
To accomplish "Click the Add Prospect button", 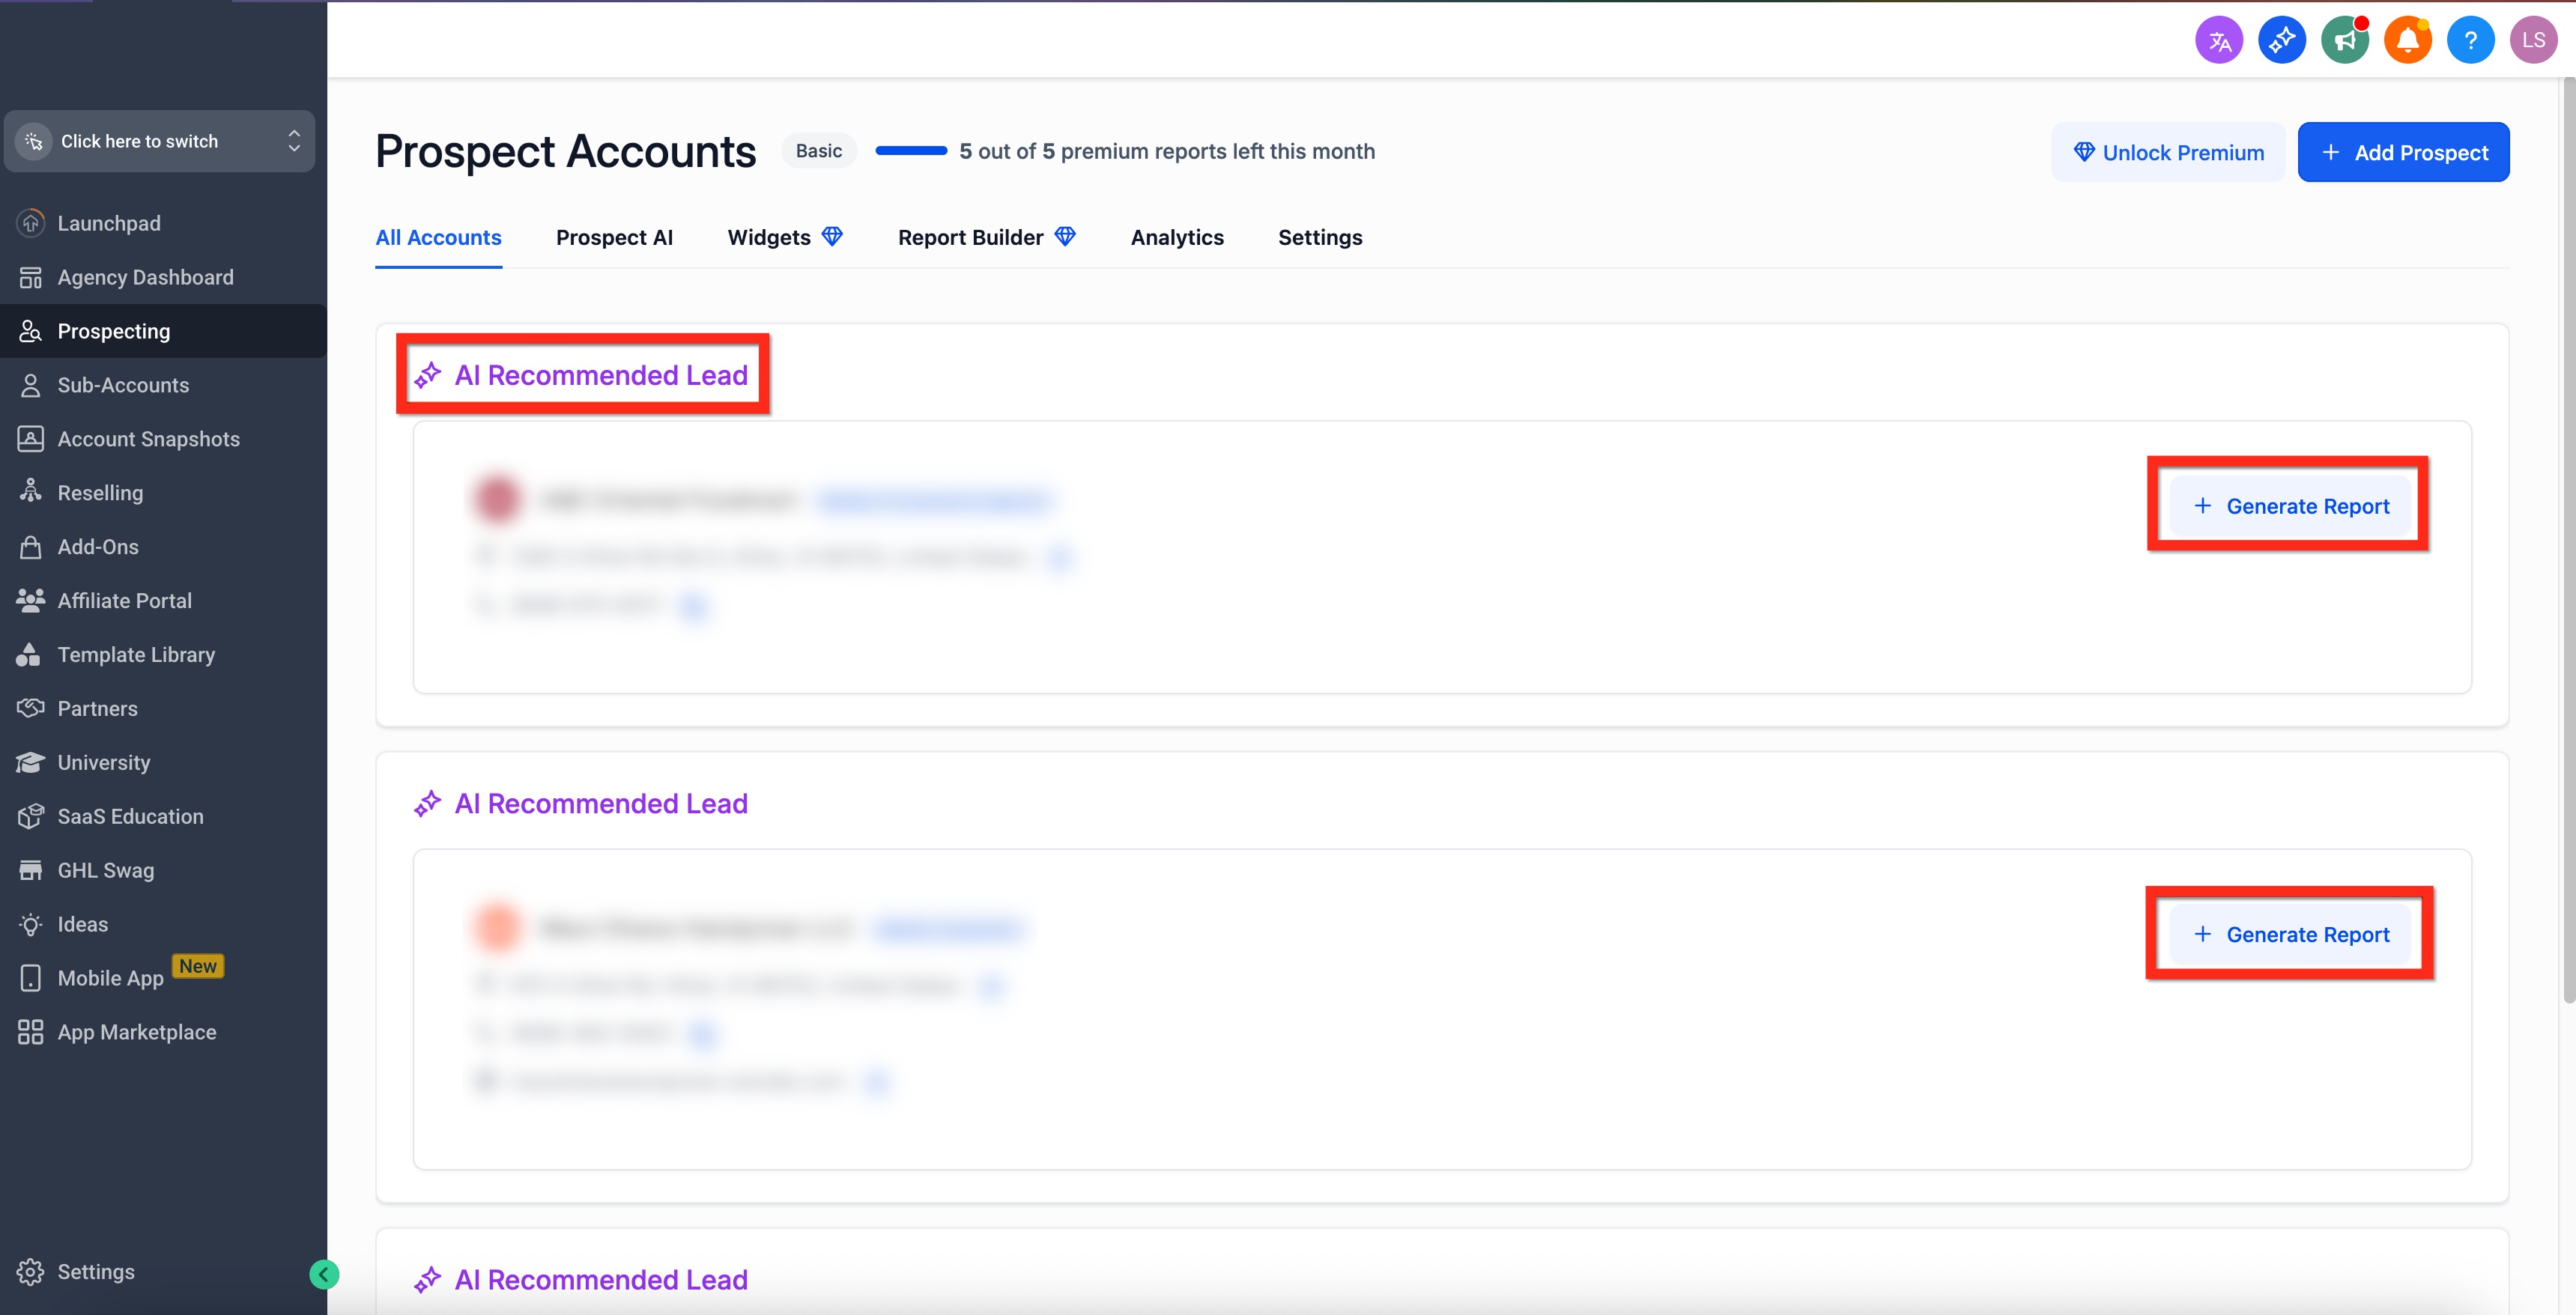I will [2403, 152].
